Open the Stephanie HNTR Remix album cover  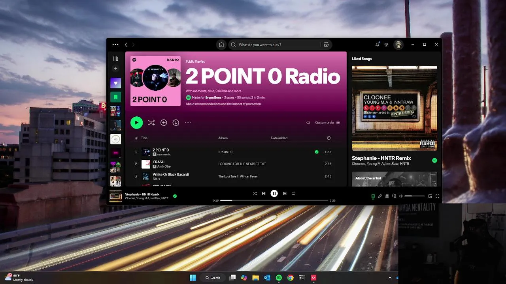(x=395, y=108)
